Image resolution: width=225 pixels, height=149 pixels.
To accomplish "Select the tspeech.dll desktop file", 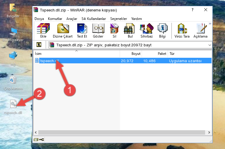I will coord(13,107).
